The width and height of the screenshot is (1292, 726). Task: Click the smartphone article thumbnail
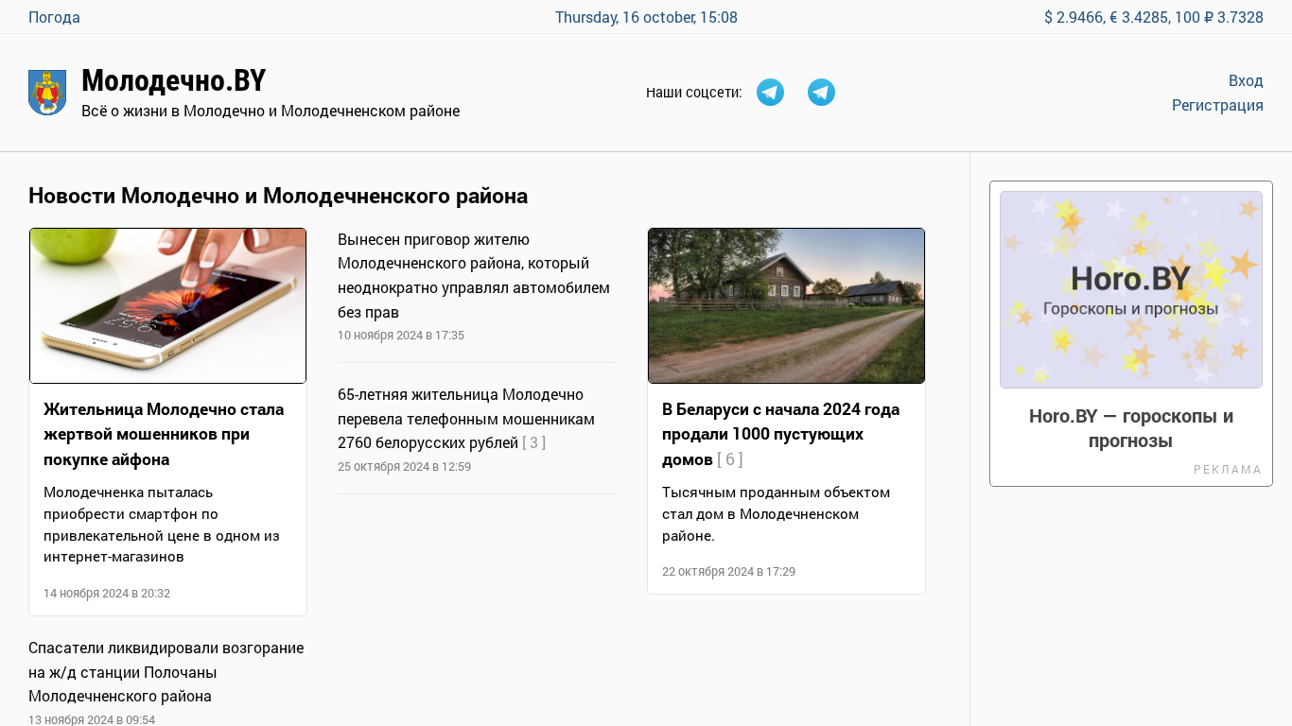[x=168, y=305]
